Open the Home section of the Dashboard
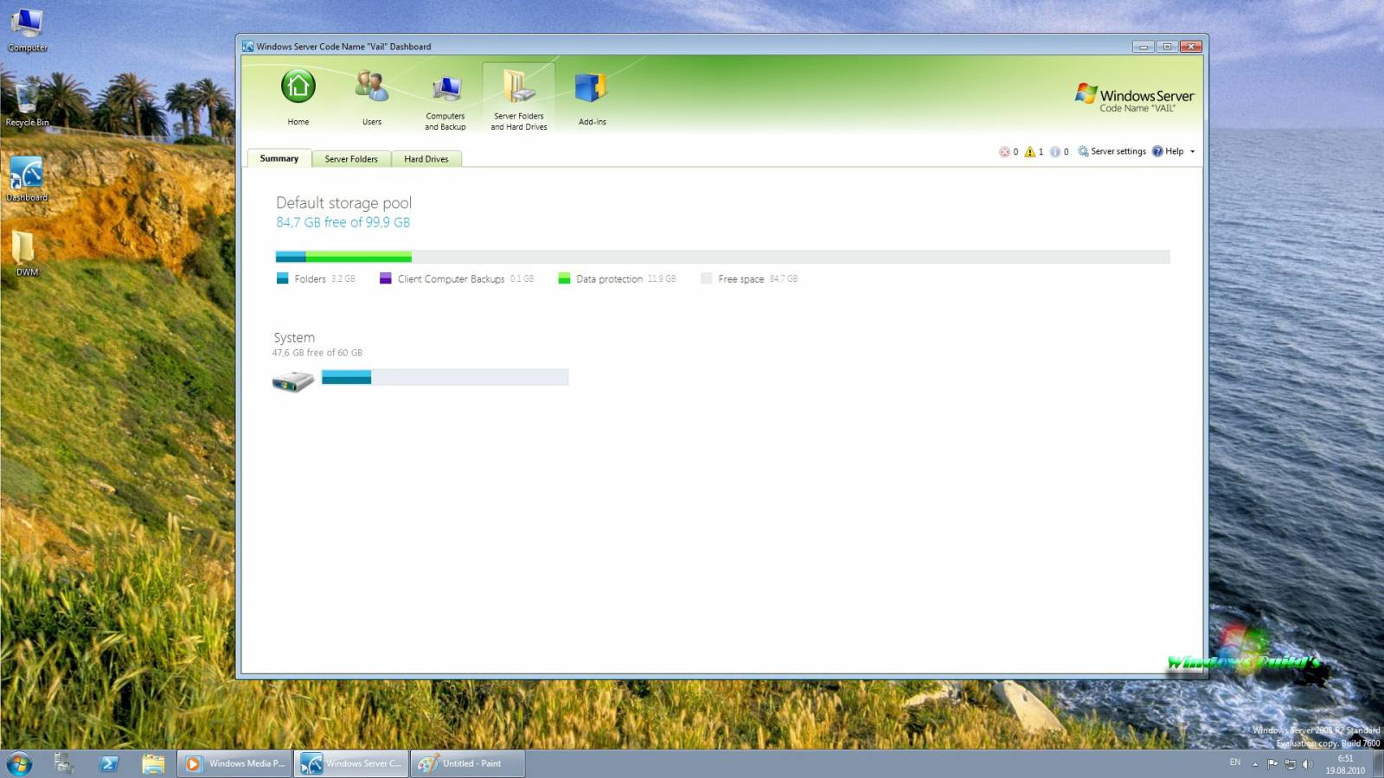Image resolution: width=1384 pixels, height=778 pixels. pos(298,97)
